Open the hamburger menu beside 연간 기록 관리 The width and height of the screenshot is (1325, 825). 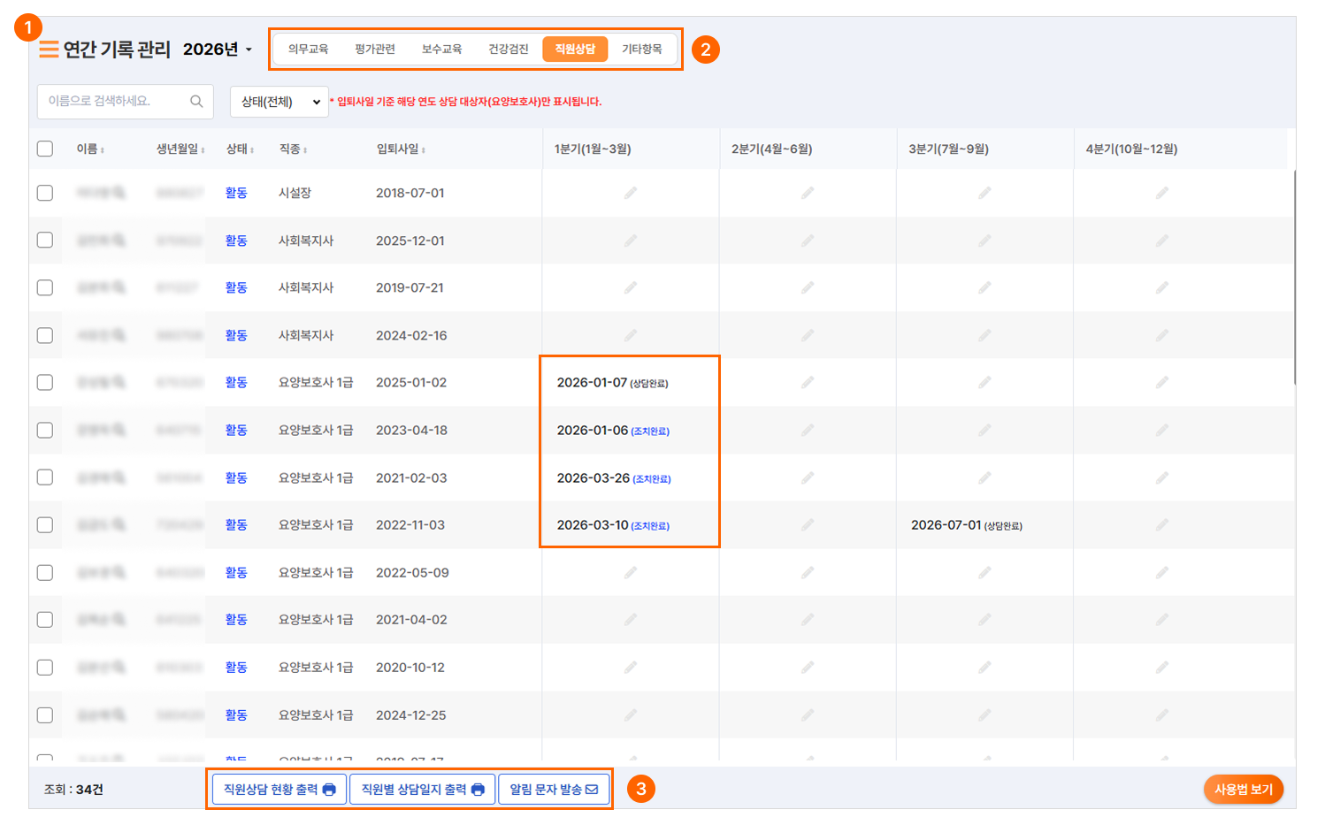click(x=49, y=50)
